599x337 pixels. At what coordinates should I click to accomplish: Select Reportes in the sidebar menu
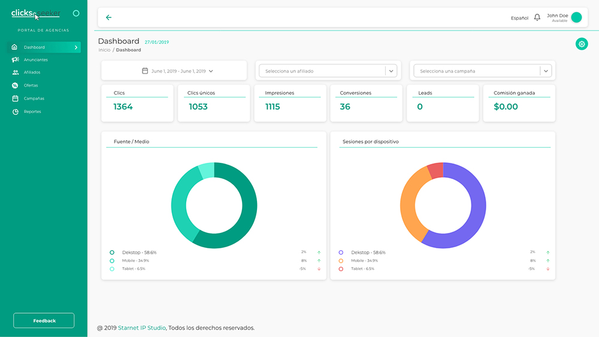[x=32, y=112]
